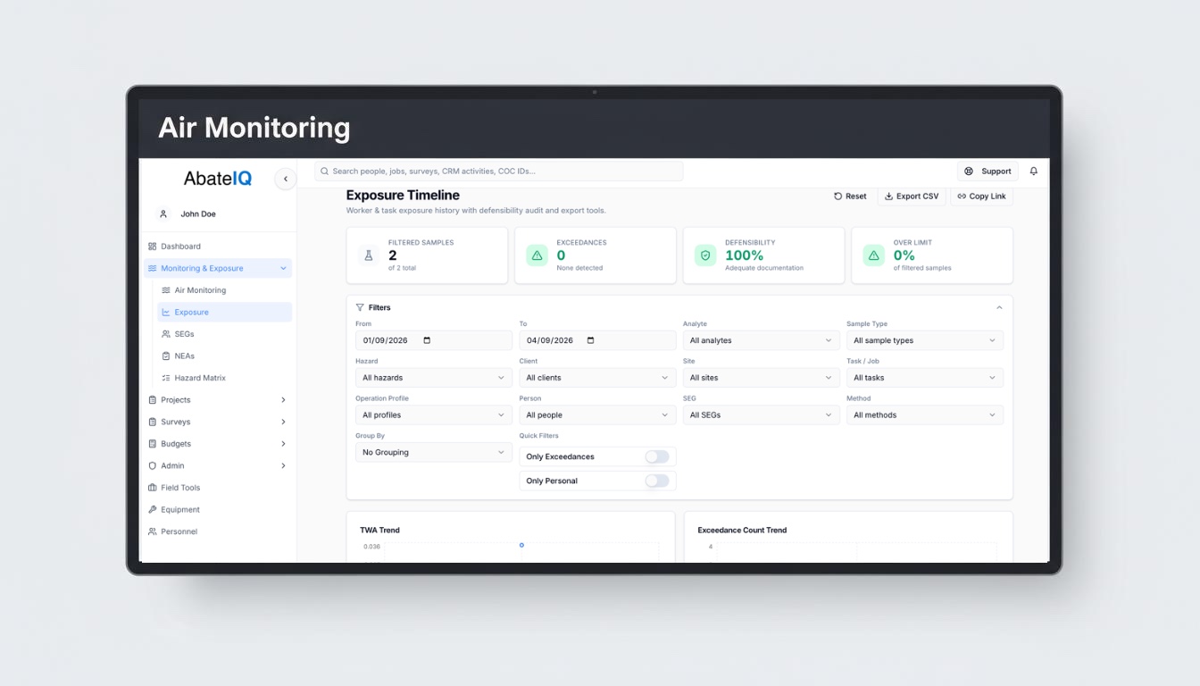The height and width of the screenshot is (686, 1200).
Task: Open the Site dropdown
Action: pyautogui.click(x=762, y=378)
